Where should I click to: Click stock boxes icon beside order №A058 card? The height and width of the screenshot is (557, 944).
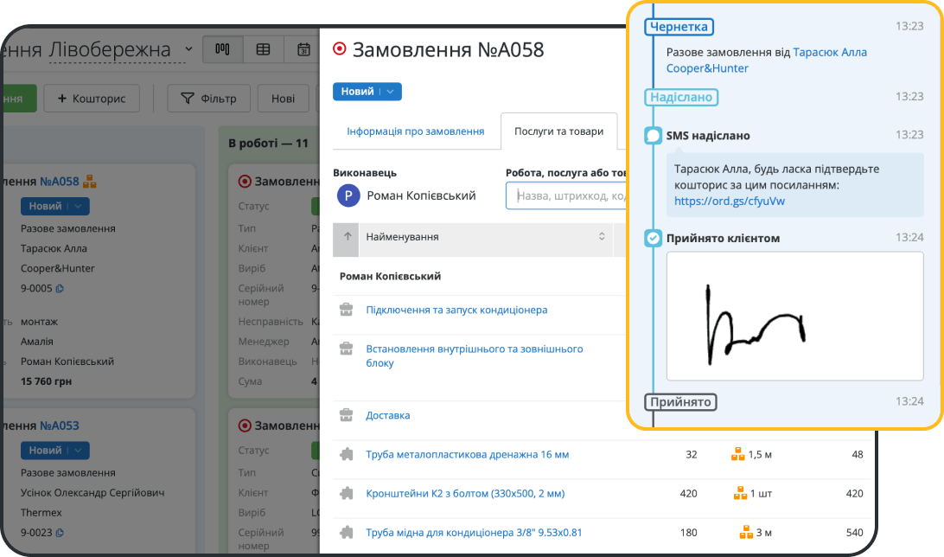click(x=90, y=182)
